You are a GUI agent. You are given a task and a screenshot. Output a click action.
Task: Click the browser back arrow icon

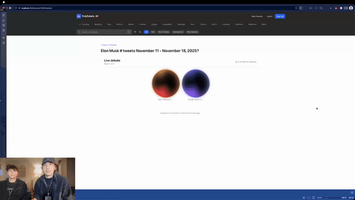click(311, 8)
